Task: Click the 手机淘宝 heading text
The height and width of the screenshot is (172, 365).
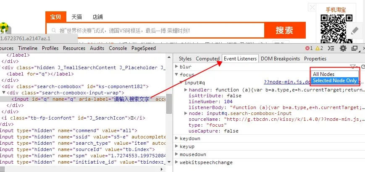Action: point(336,10)
